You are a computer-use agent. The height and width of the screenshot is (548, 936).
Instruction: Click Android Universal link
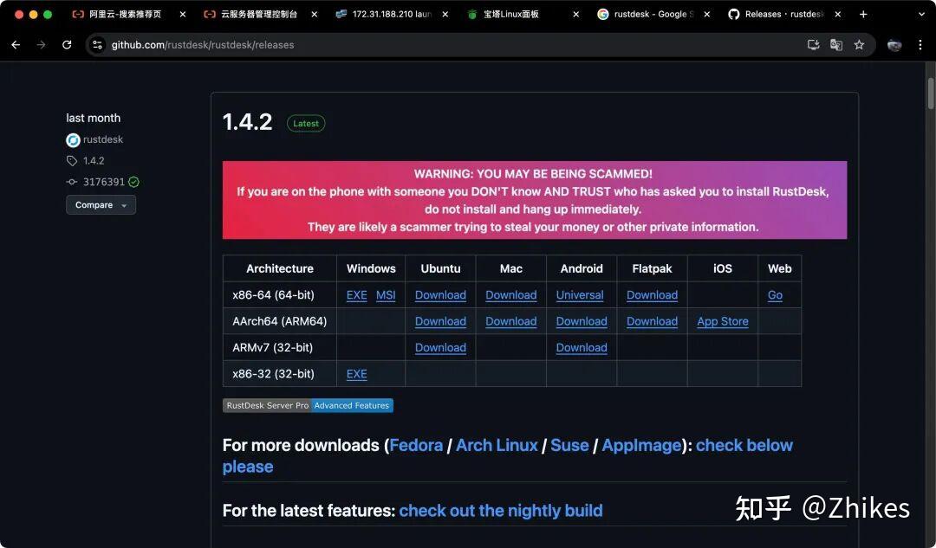580,295
